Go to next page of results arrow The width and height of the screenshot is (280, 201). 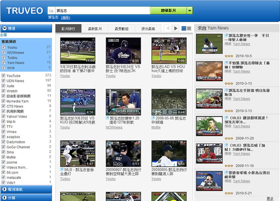tap(176, 29)
